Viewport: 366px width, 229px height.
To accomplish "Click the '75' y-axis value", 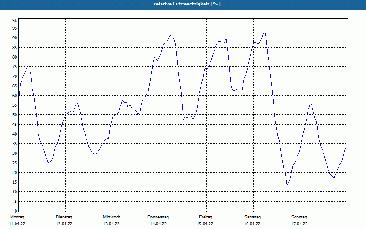I will [15, 67].
